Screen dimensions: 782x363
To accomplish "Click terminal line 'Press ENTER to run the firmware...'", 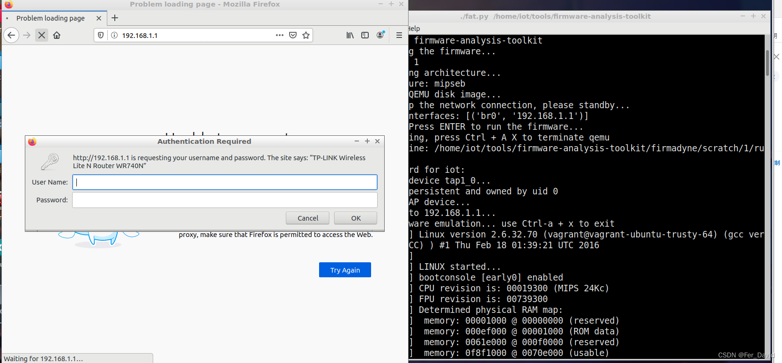I will (496, 127).
